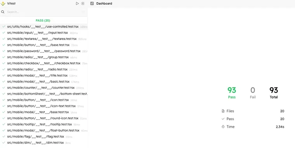The height and width of the screenshot is (148, 295).
Task: Click the 2.34s time value
Action: pyautogui.click(x=280, y=127)
